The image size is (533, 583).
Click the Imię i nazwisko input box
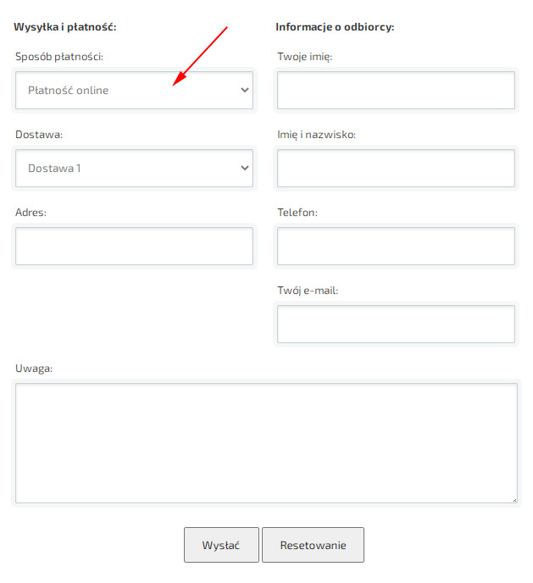pyautogui.click(x=396, y=168)
